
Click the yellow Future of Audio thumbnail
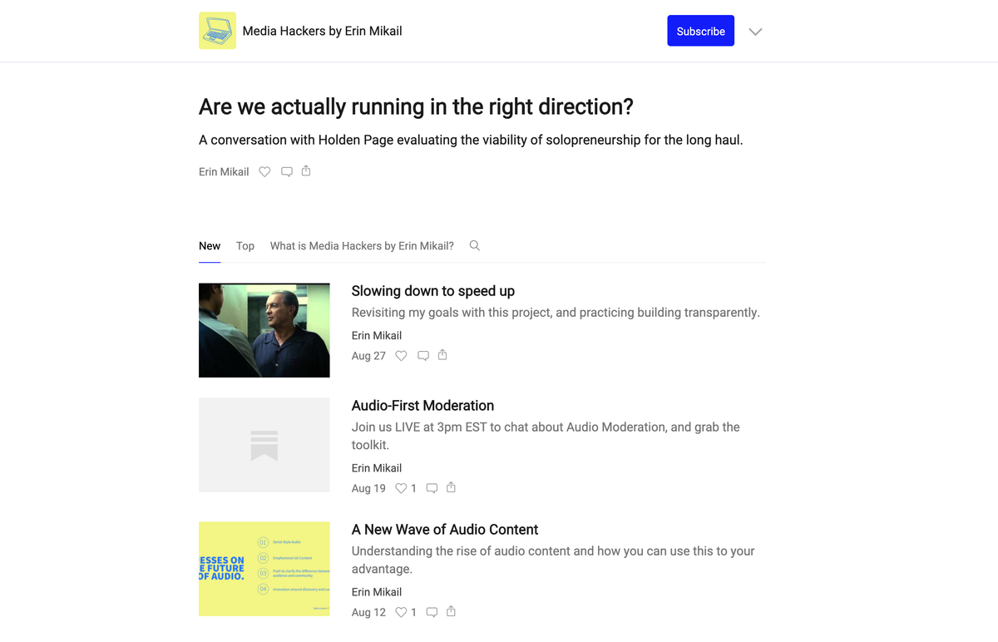point(264,569)
